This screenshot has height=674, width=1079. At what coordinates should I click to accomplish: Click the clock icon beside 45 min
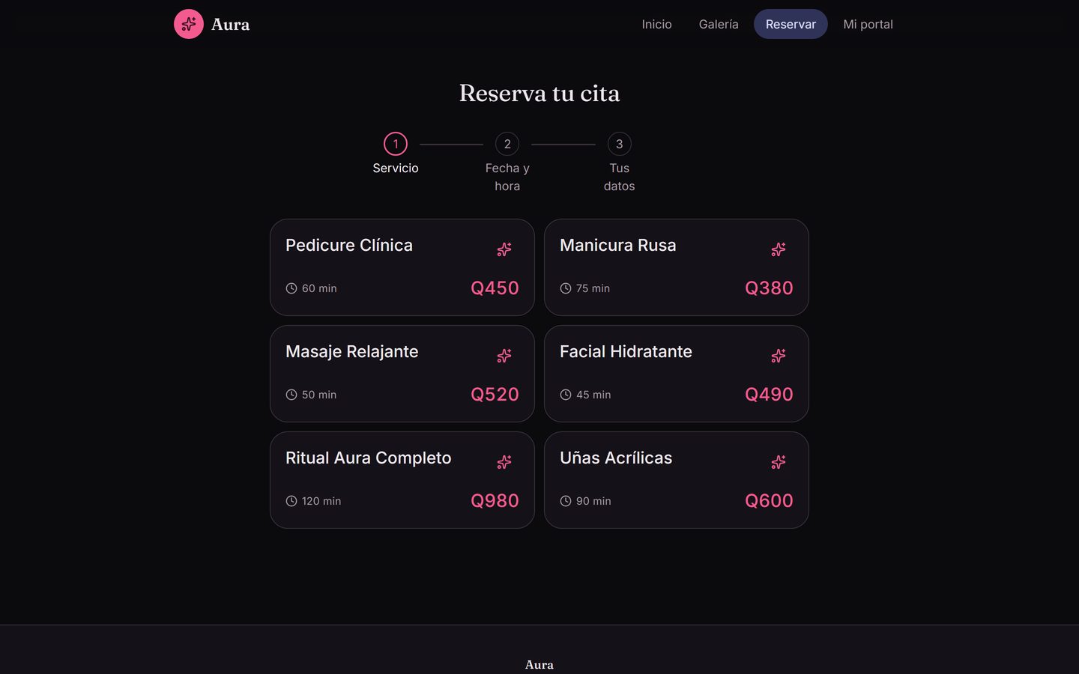point(566,395)
